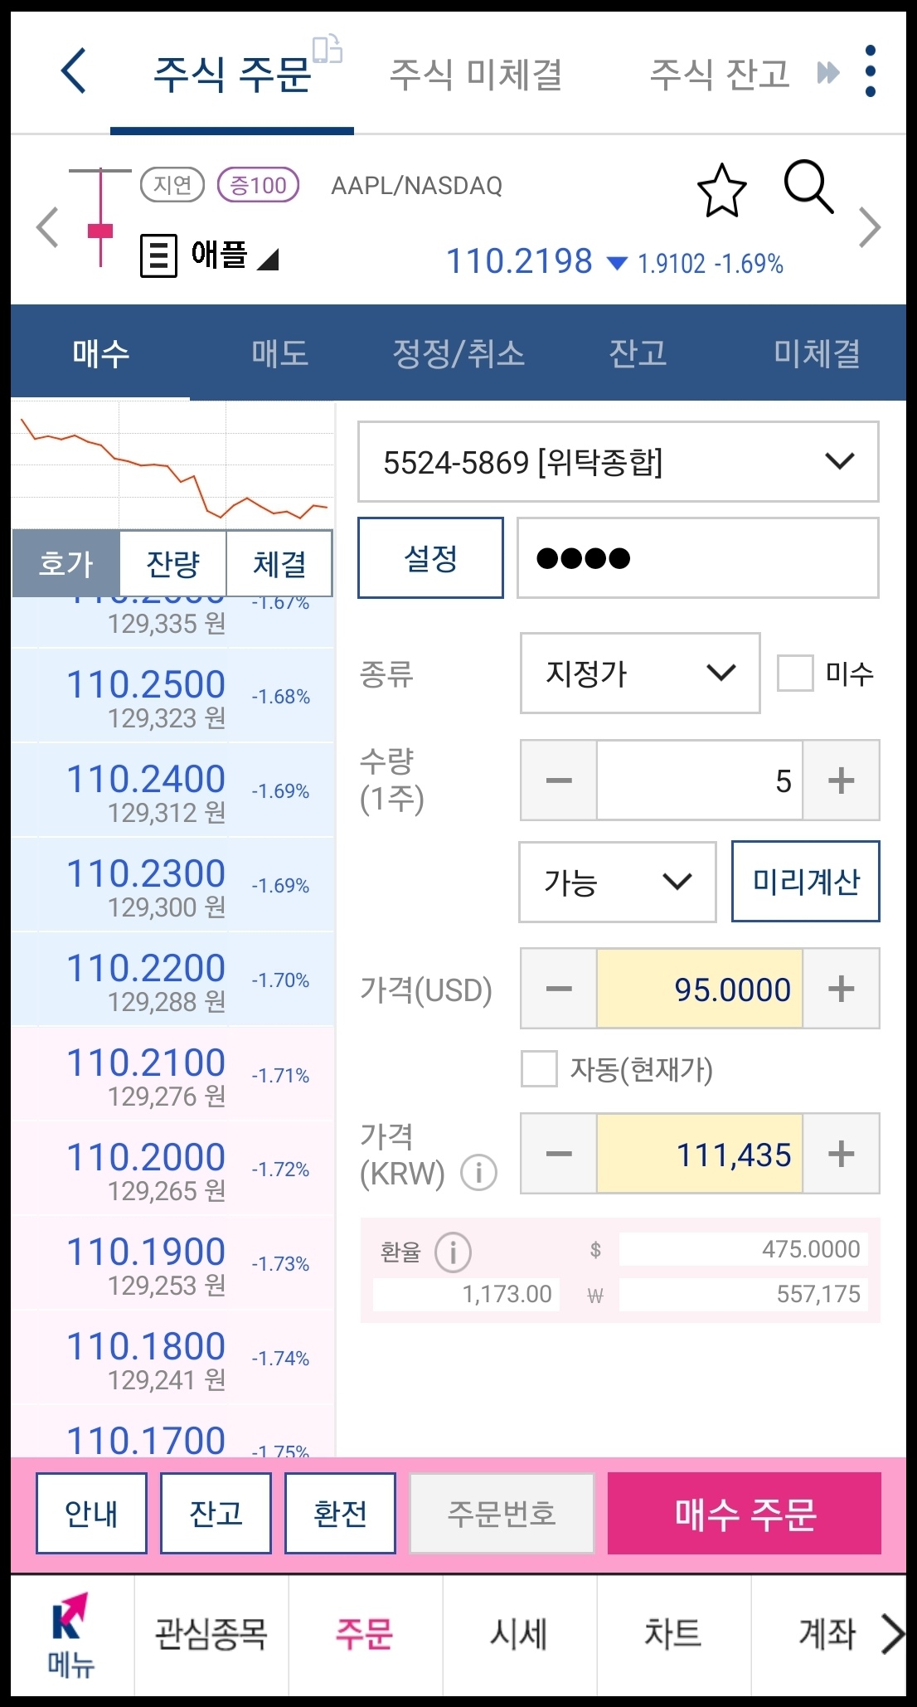917x1707 pixels.
Task: Tap the 안내 button
Action: click(x=91, y=1514)
